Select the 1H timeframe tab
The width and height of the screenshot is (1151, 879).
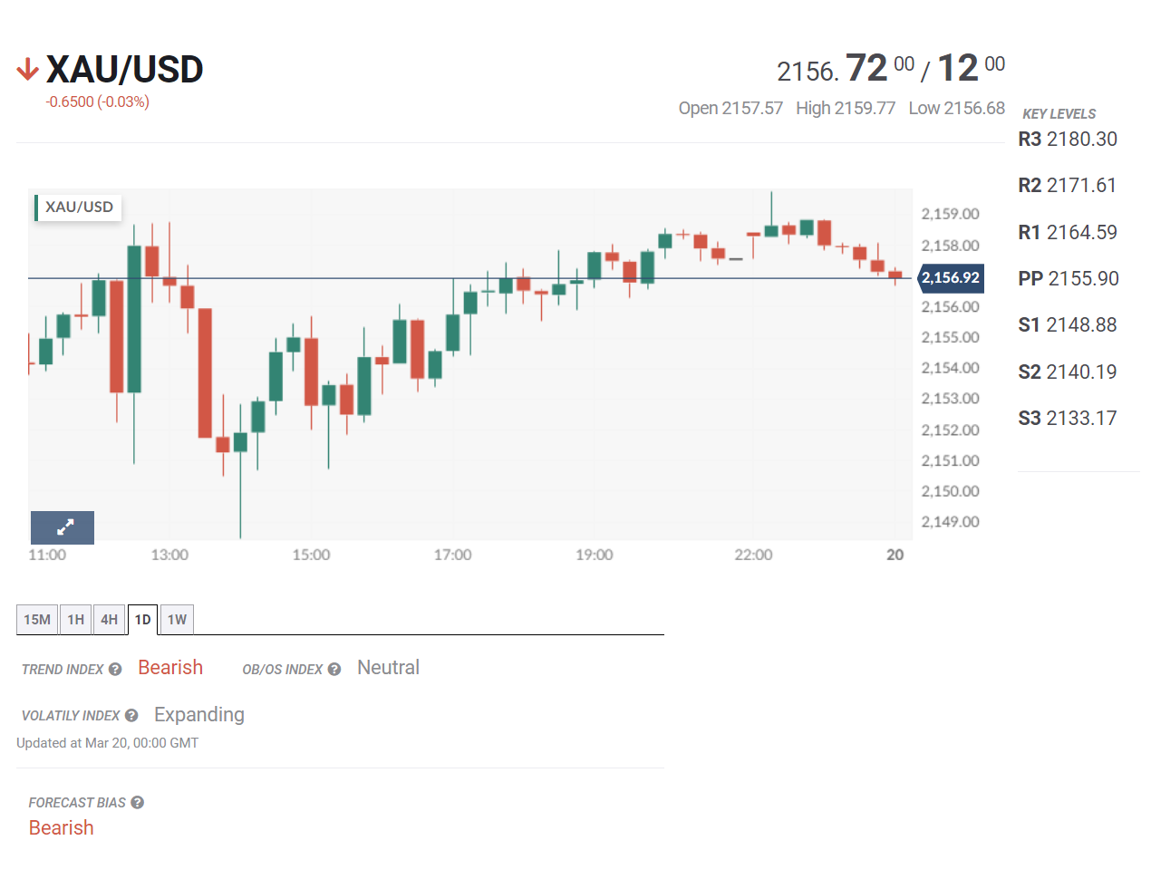pos(76,620)
